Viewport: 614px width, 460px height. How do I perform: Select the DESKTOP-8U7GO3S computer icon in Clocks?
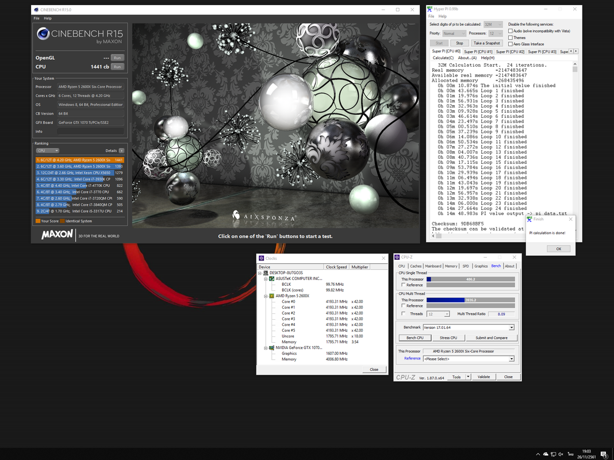tap(266, 273)
